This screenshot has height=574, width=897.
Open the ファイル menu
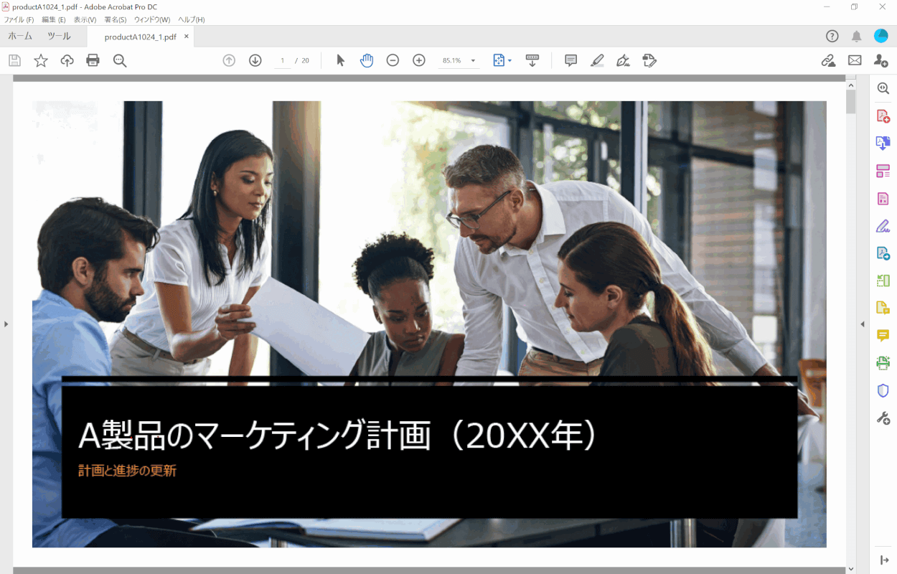[19, 19]
